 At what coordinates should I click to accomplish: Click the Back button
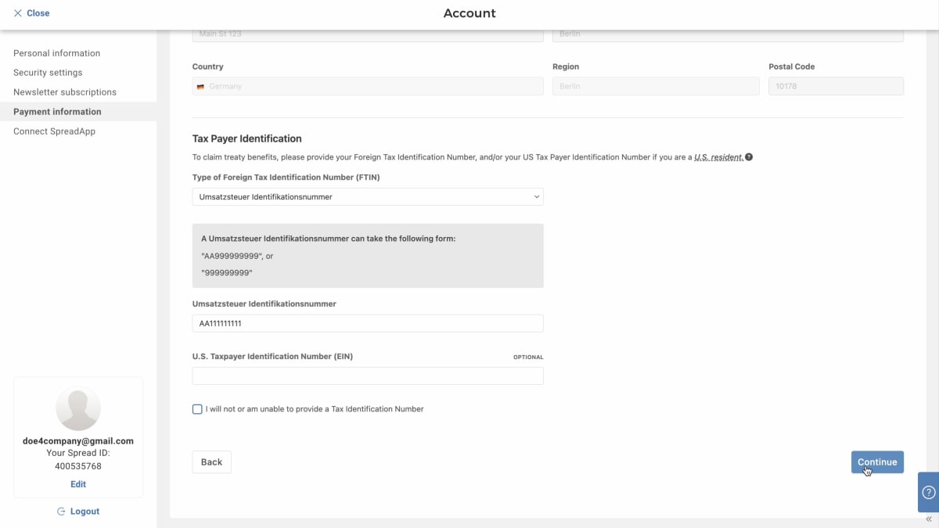(x=212, y=462)
